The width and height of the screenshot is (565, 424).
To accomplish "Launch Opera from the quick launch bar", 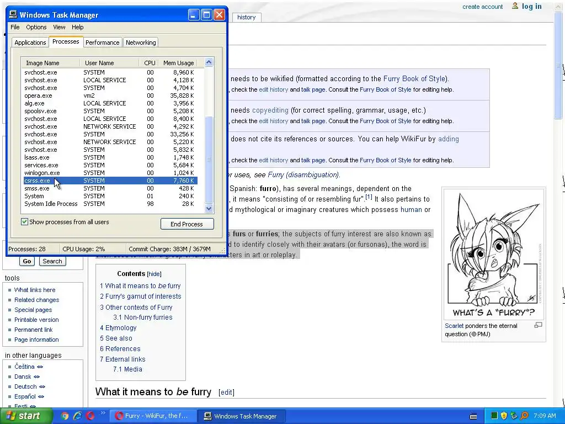I will 90,416.
